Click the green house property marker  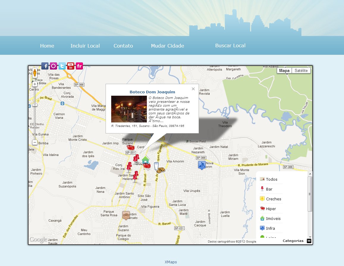click(145, 160)
